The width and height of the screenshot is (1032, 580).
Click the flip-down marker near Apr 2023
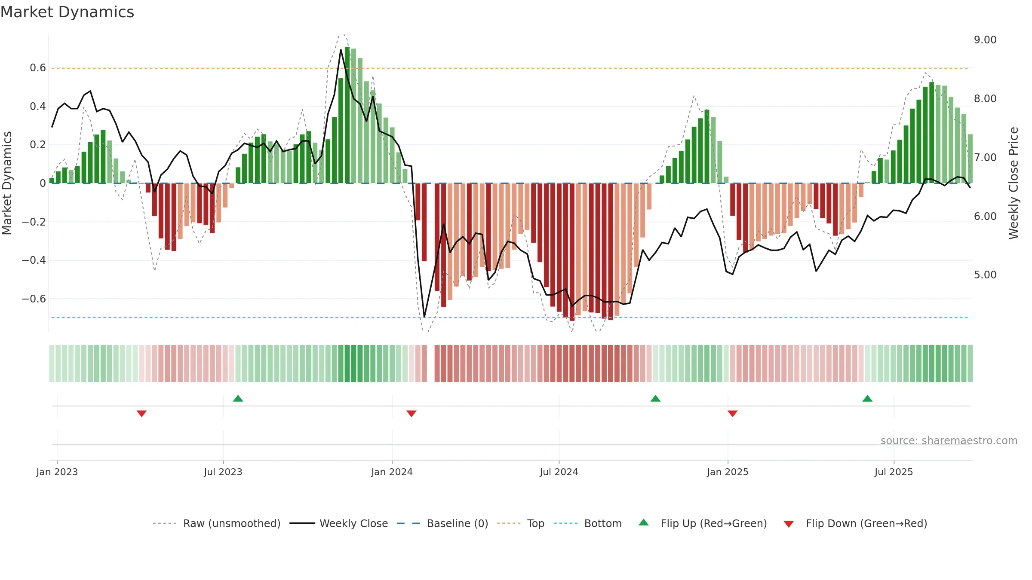tap(142, 413)
